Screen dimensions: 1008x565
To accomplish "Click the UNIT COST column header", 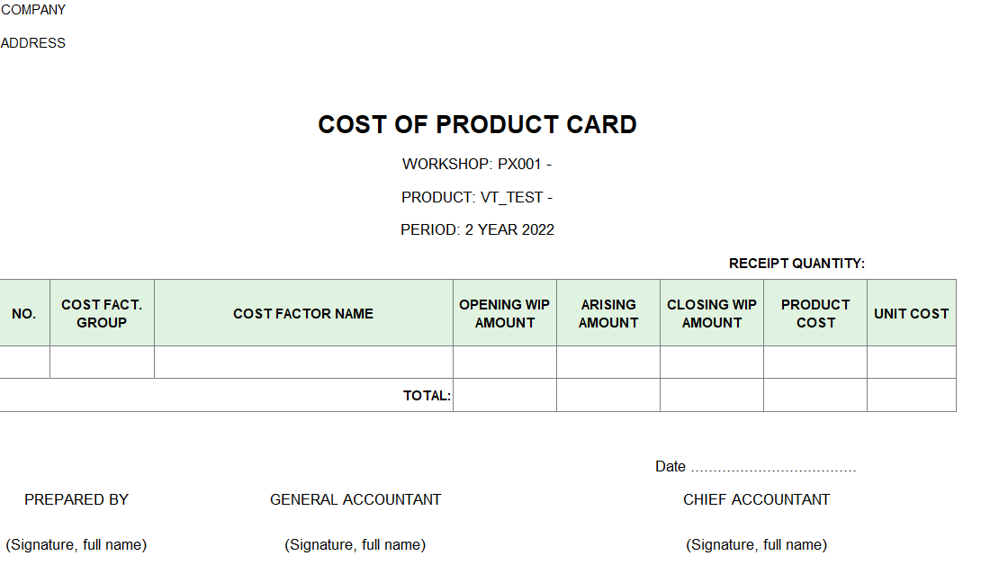I will point(911,313).
